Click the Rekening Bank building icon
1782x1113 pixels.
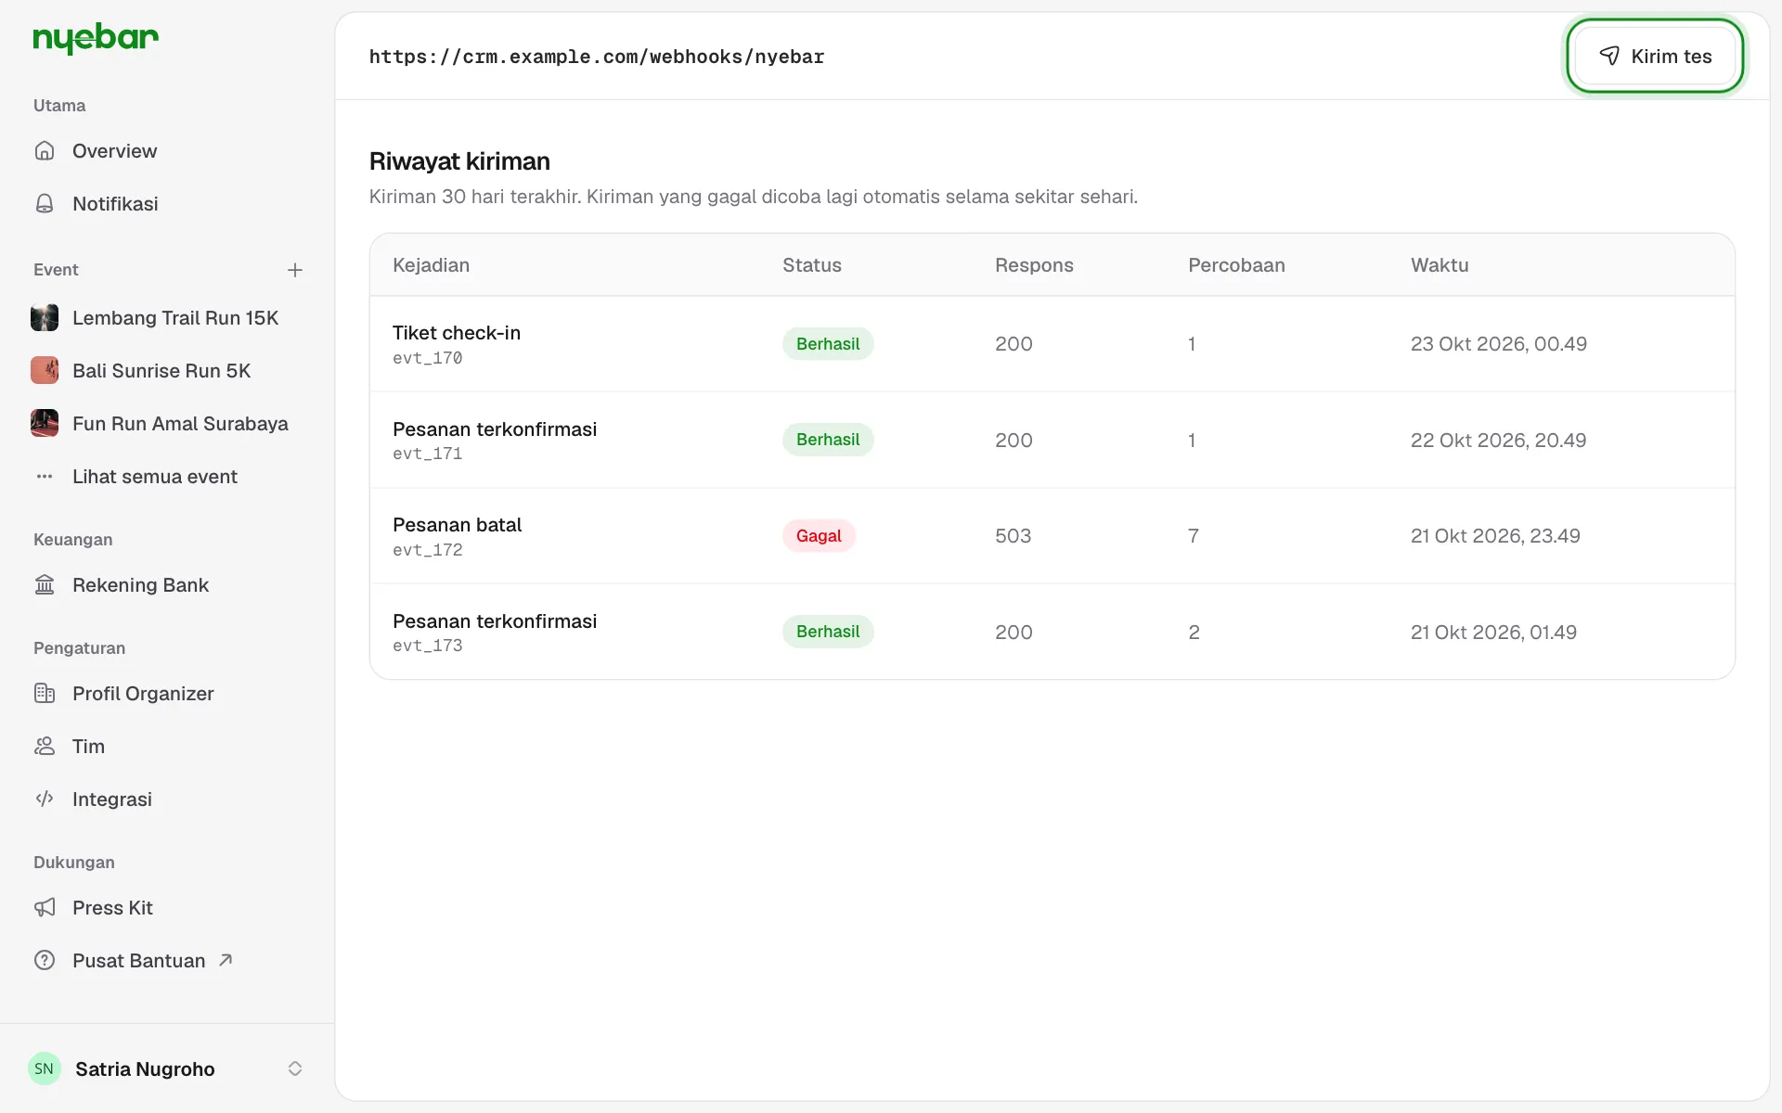(45, 585)
